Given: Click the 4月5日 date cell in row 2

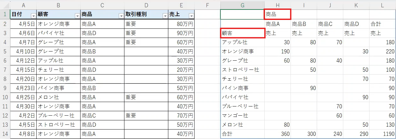Looking at the screenshot, I should tap(23, 24).
